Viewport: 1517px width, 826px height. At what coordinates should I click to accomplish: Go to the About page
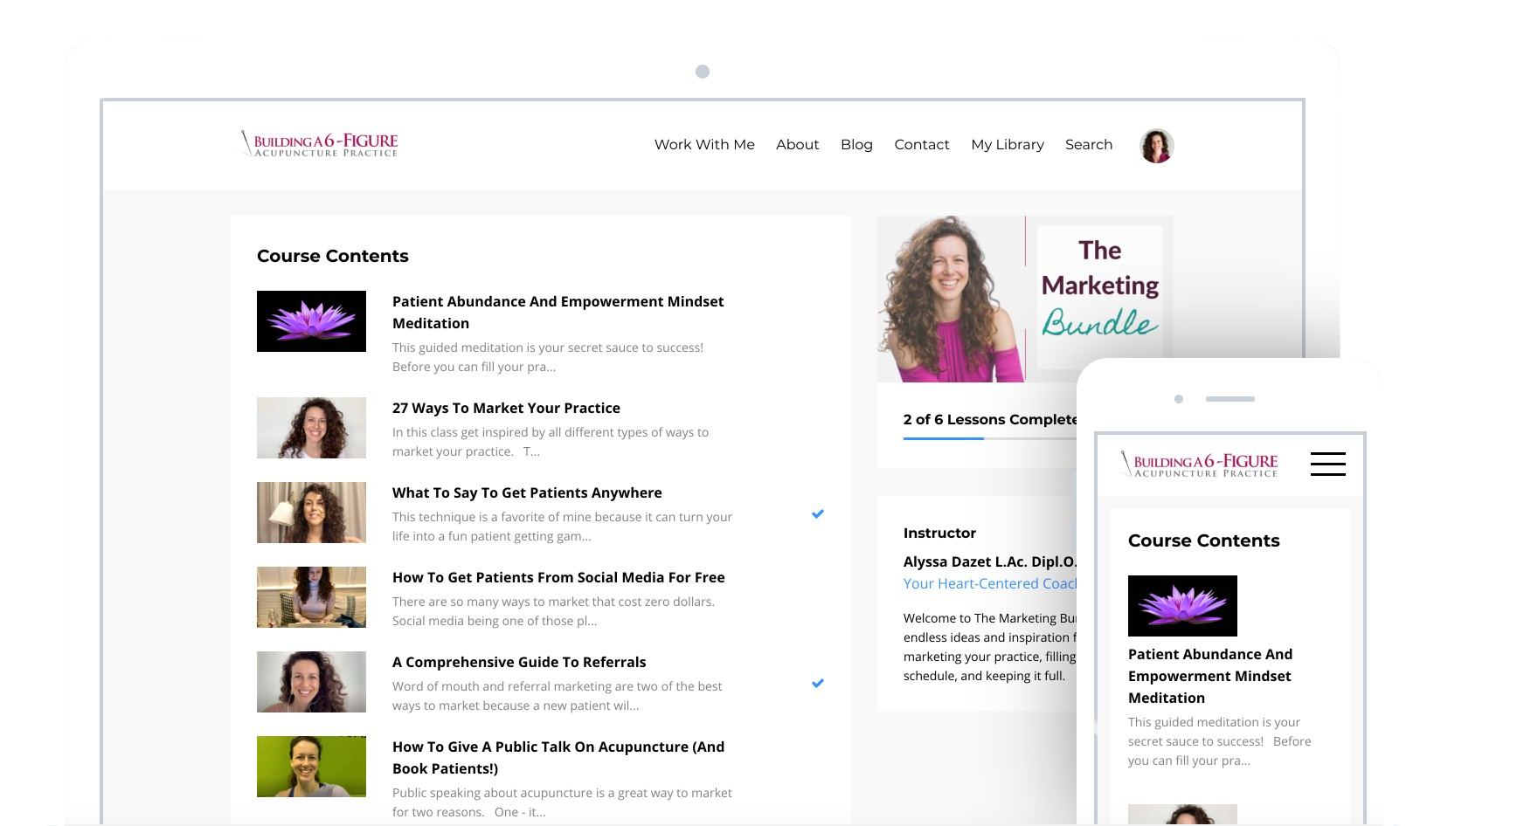point(797,145)
